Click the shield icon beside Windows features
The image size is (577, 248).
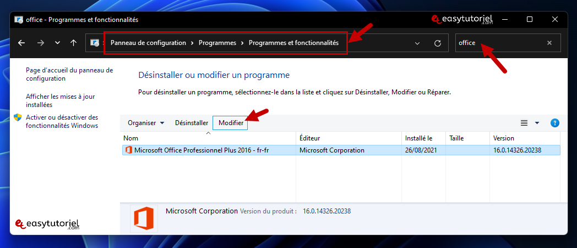pos(18,117)
